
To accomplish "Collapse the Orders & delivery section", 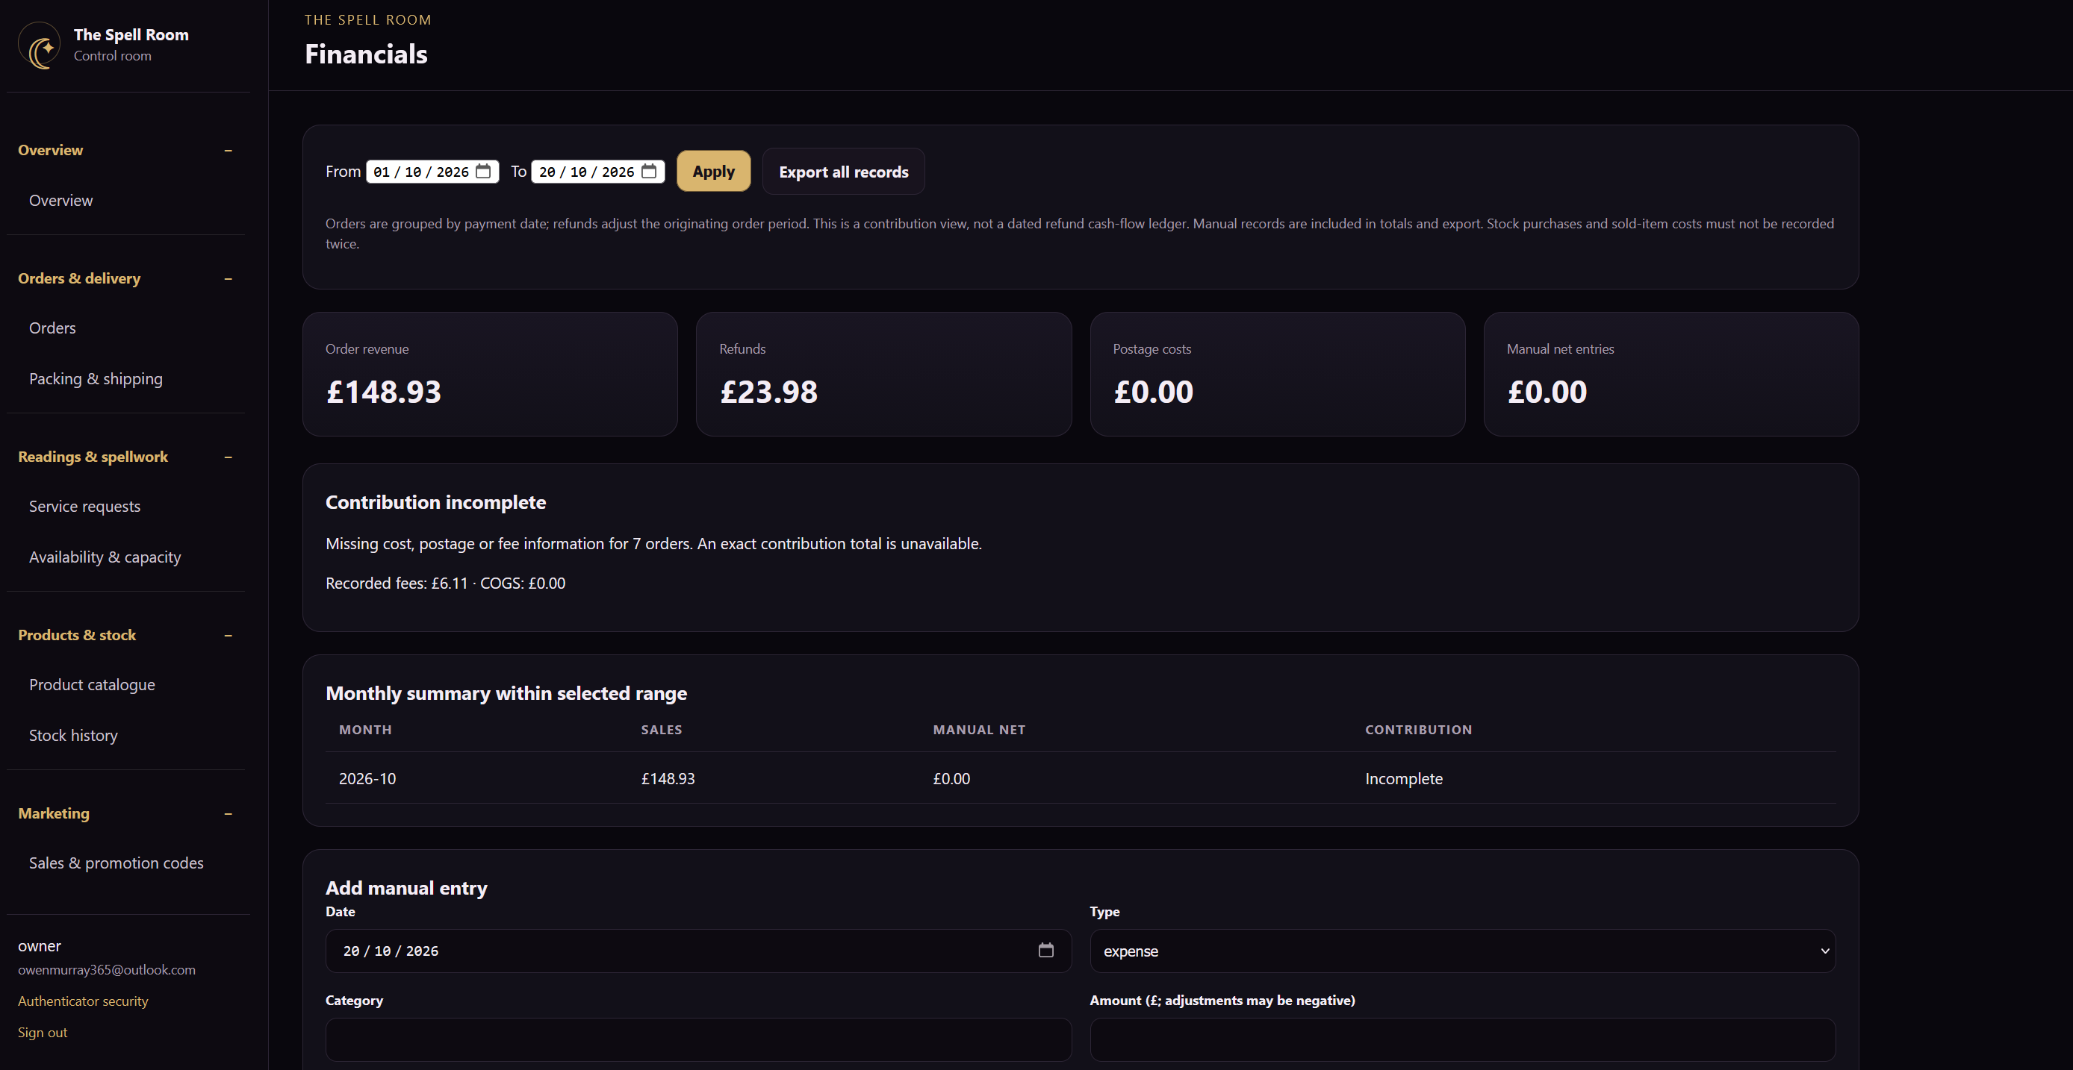I will click(x=228, y=279).
